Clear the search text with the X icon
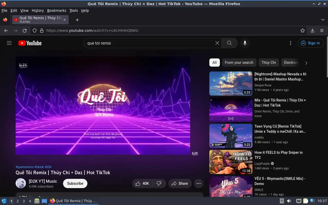The width and height of the screenshot is (328, 205). click(x=217, y=43)
